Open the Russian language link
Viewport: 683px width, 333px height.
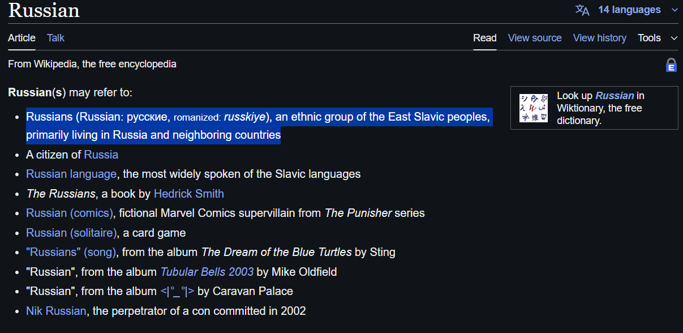71,174
